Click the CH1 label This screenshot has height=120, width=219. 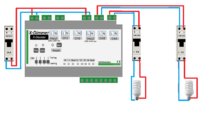tap(65, 38)
